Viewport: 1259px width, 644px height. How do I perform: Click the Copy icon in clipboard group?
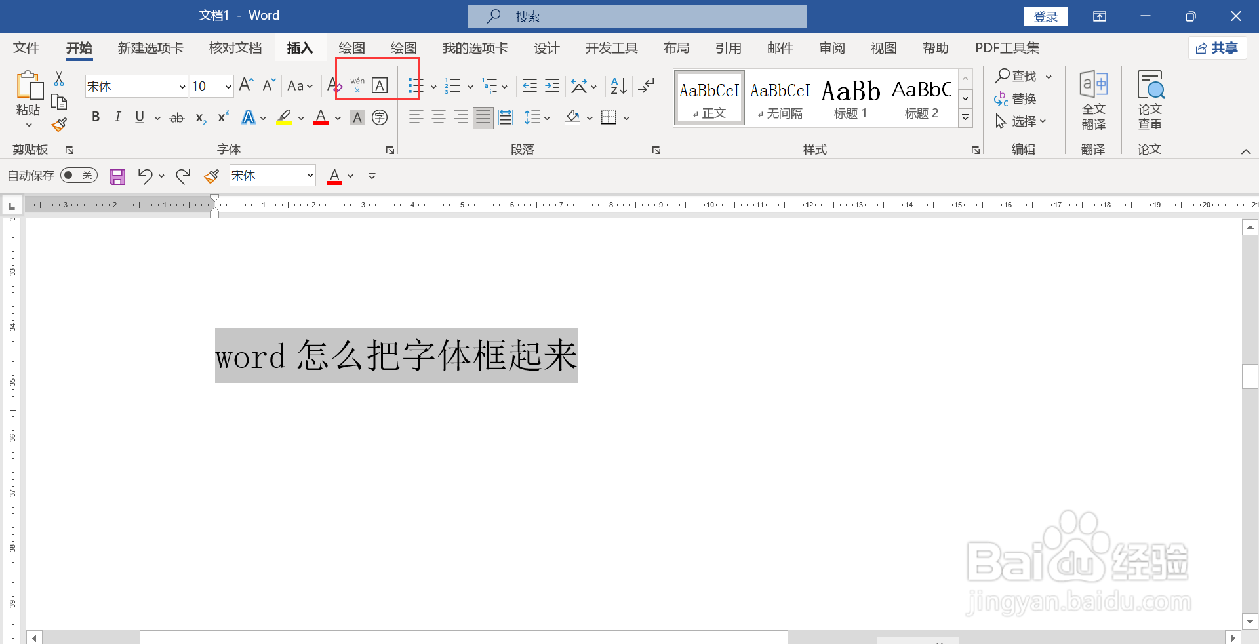click(59, 102)
